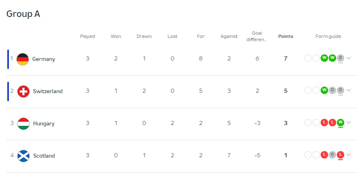Click the Hungary flag icon
Screen dimensions: 364x179
23,123
